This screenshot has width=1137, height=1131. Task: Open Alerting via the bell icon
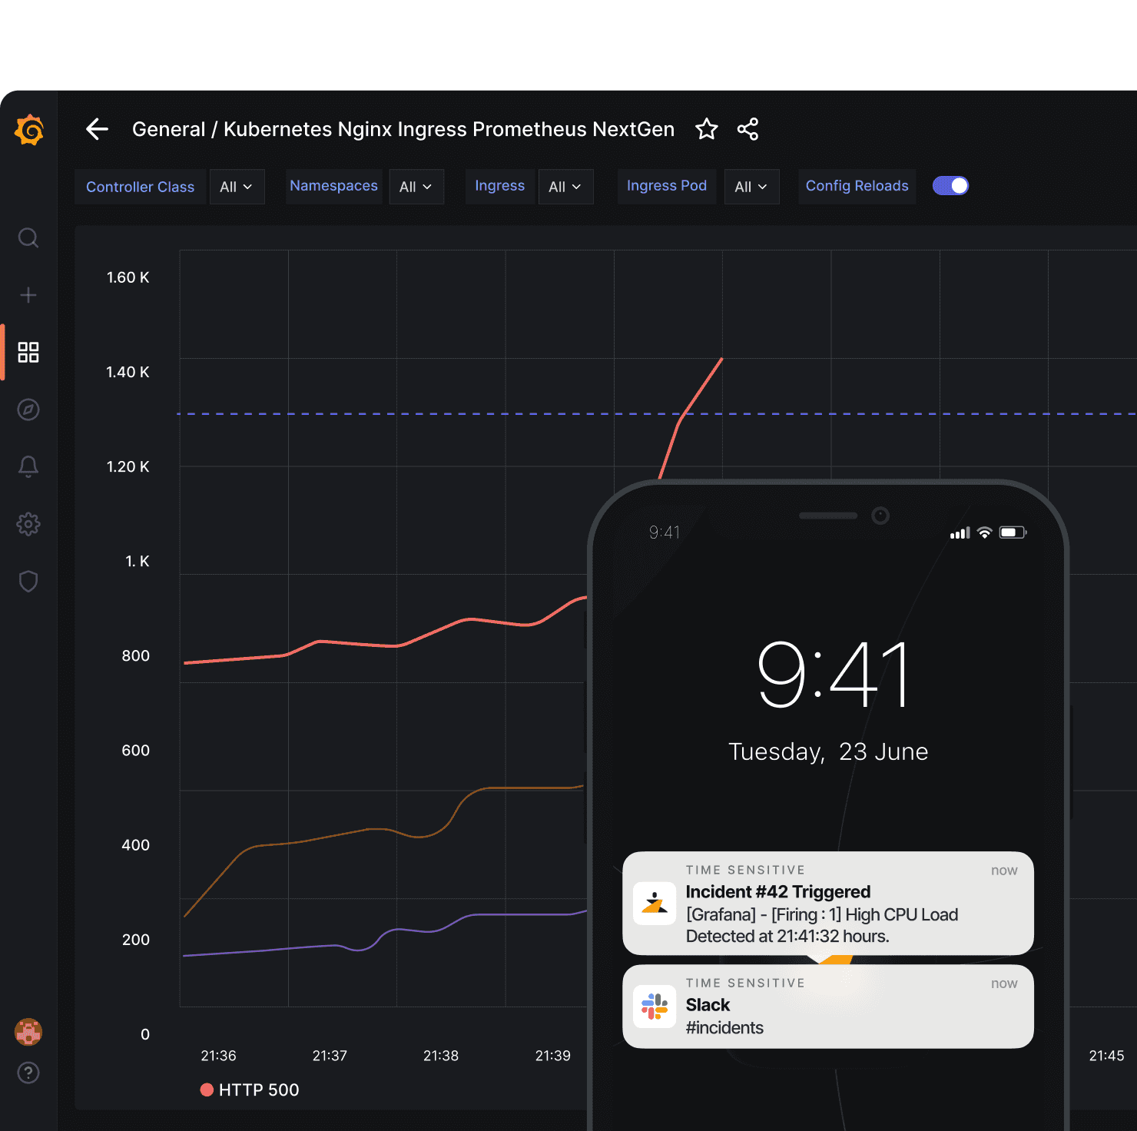click(28, 466)
